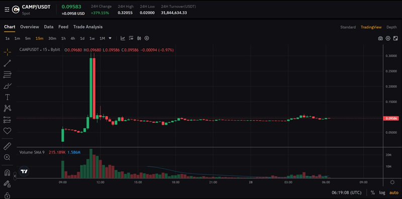This screenshot has width=402, height=199.
Task: Toggle magnet mode snapping
Action: (x=7, y=173)
